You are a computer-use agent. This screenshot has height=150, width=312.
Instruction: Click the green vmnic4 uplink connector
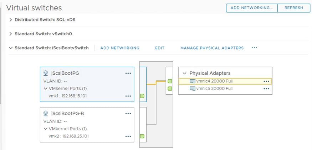[170, 81]
